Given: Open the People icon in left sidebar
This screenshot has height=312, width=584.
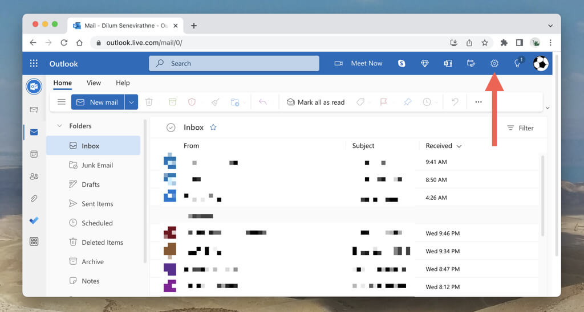Looking at the screenshot, I should 34,176.
